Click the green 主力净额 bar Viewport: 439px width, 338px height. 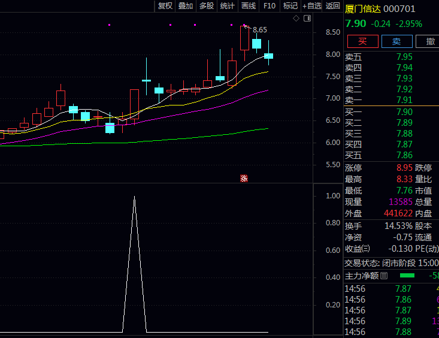point(407,276)
